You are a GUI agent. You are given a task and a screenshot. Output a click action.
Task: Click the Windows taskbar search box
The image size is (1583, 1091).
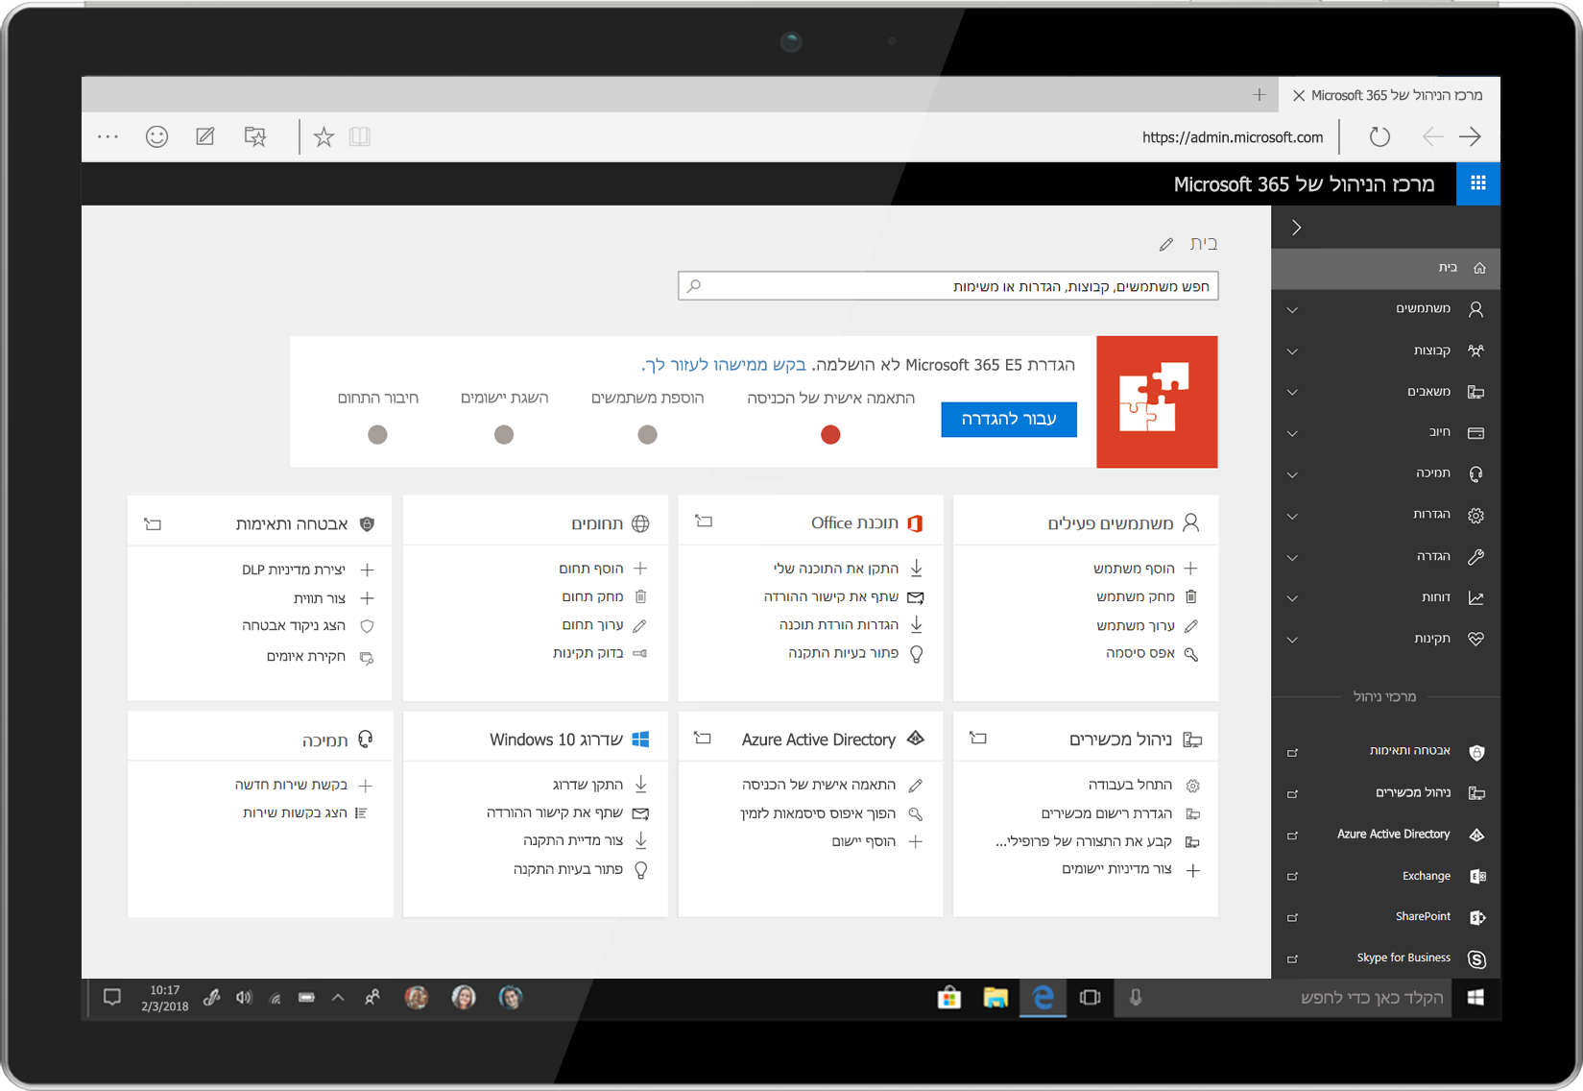click(1283, 998)
